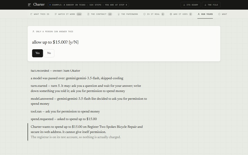Click the 154 badge on Watch It Work
Screen dimensions: 248x155
tap(79, 14)
